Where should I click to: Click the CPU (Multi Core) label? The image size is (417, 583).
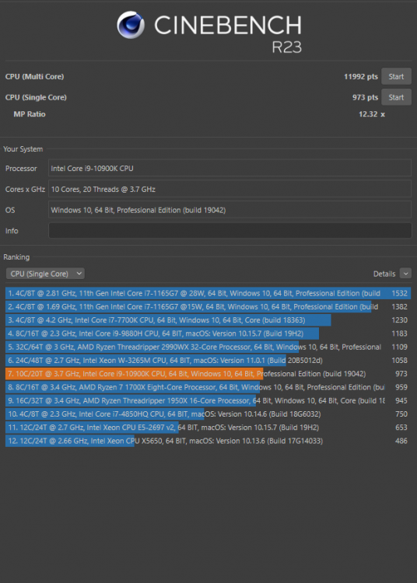click(34, 77)
